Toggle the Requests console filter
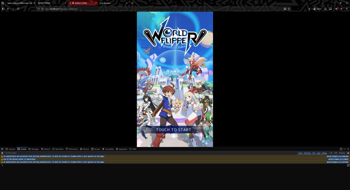The width and height of the screenshot is (350, 190). click(342, 153)
